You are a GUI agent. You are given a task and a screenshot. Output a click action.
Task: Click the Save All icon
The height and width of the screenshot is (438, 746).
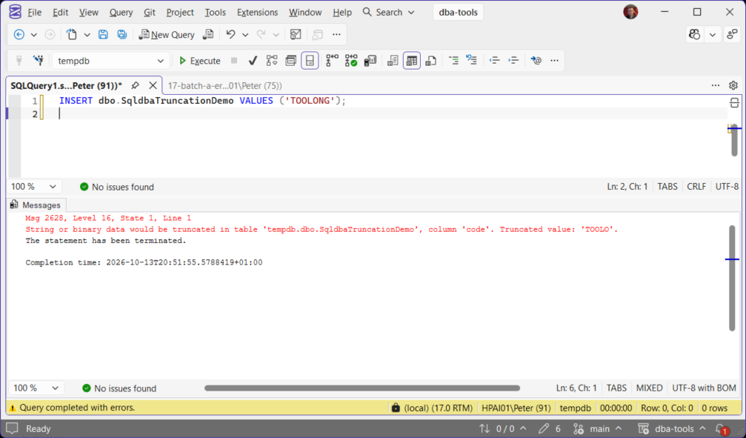(x=122, y=34)
